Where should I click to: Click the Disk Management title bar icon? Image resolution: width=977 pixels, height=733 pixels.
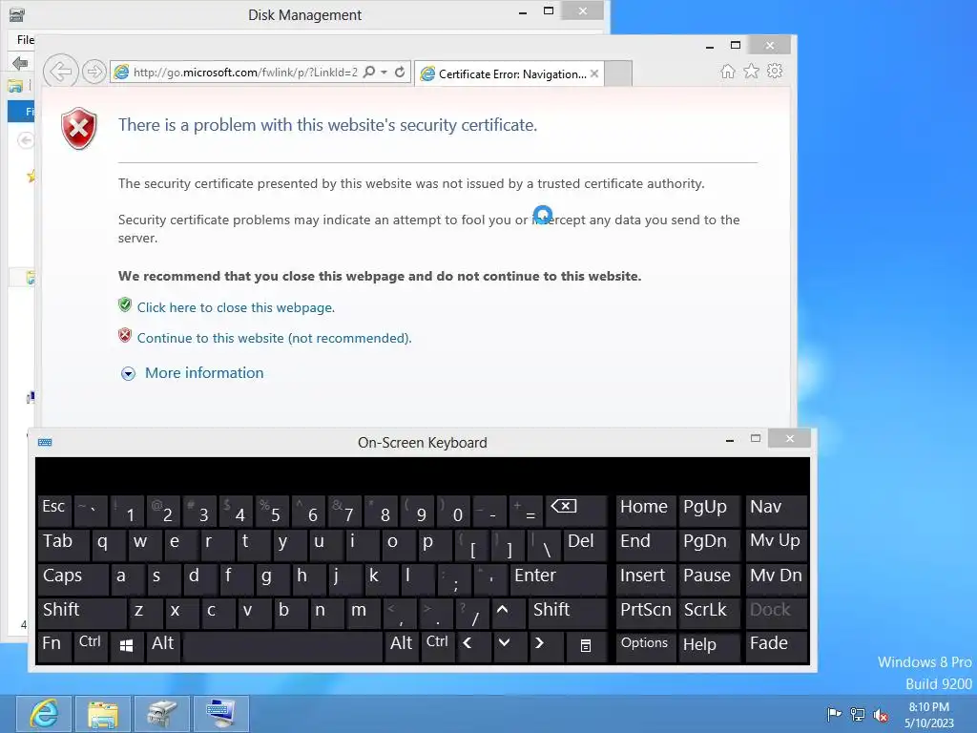[17, 14]
